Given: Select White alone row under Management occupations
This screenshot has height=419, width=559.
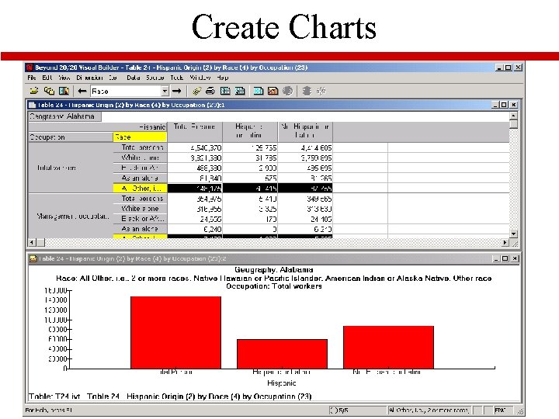Looking at the screenshot, I should pyautogui.click(x=140, y=209).
